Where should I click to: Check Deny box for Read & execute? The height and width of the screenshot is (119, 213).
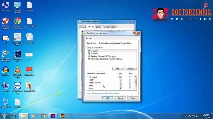(x=130, y=83)
